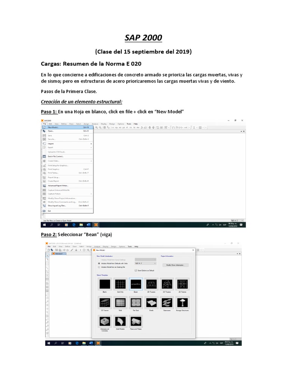Select Initialize Model from Defaults with Units
Image resolution: width=287 pixels, height=382 pixels.
(99, 263)
